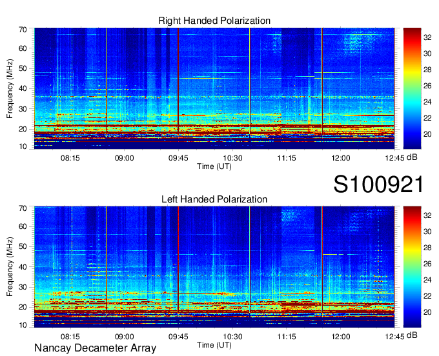Click 28 on top color scale

pyautogui.click(x=427, y=70)
